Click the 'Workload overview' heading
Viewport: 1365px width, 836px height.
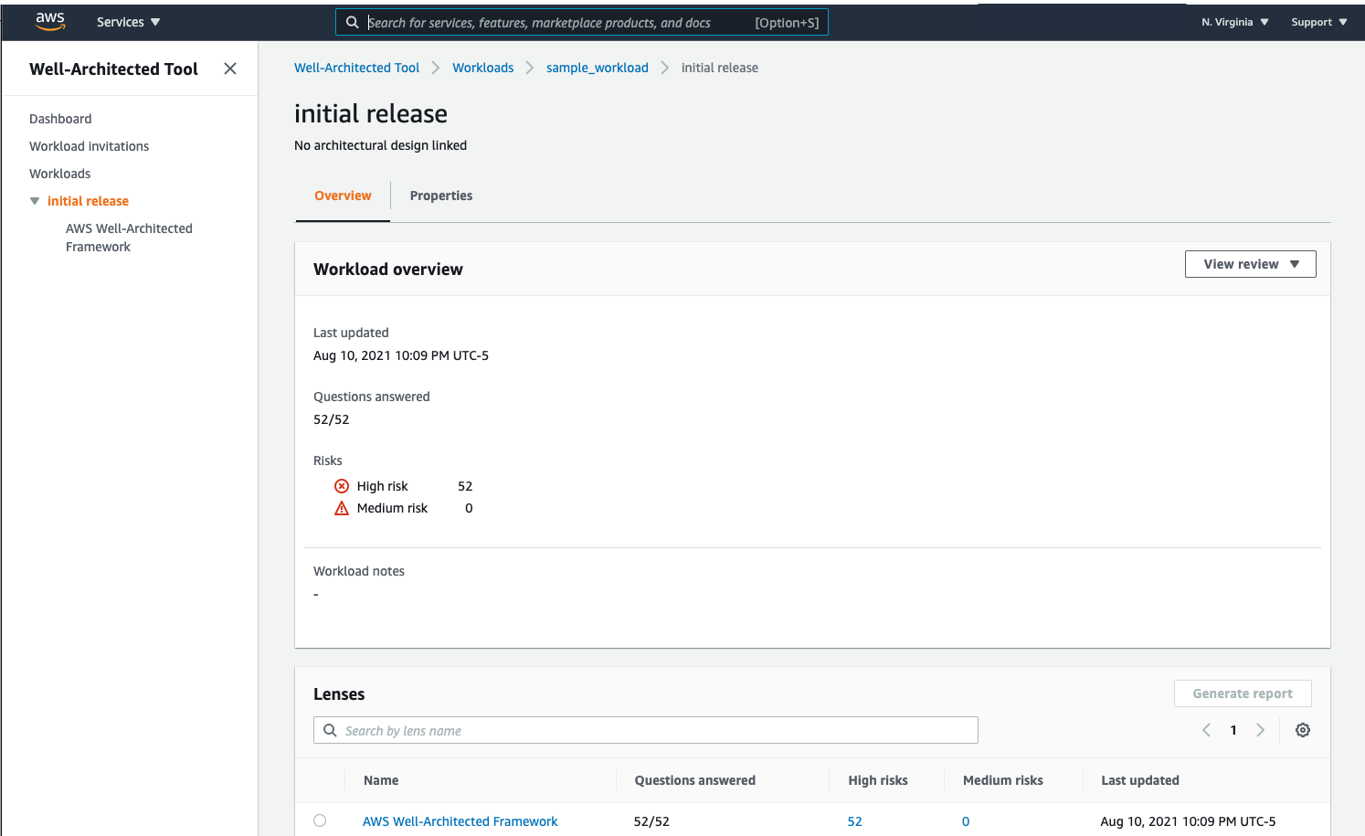tap(388, 270)
